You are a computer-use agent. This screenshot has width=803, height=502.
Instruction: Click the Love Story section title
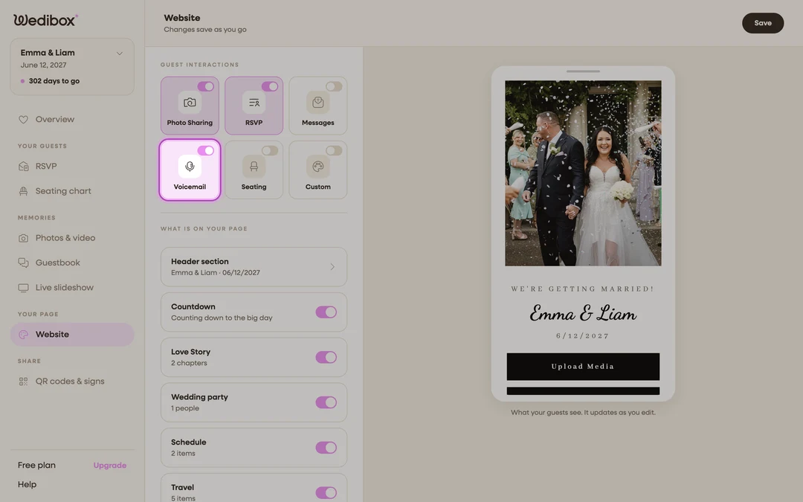[x=190, y=352]
